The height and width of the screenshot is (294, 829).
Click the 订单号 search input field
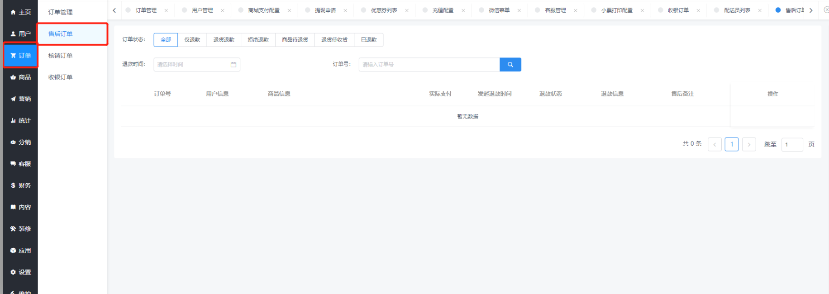click(x=429, y=65)
